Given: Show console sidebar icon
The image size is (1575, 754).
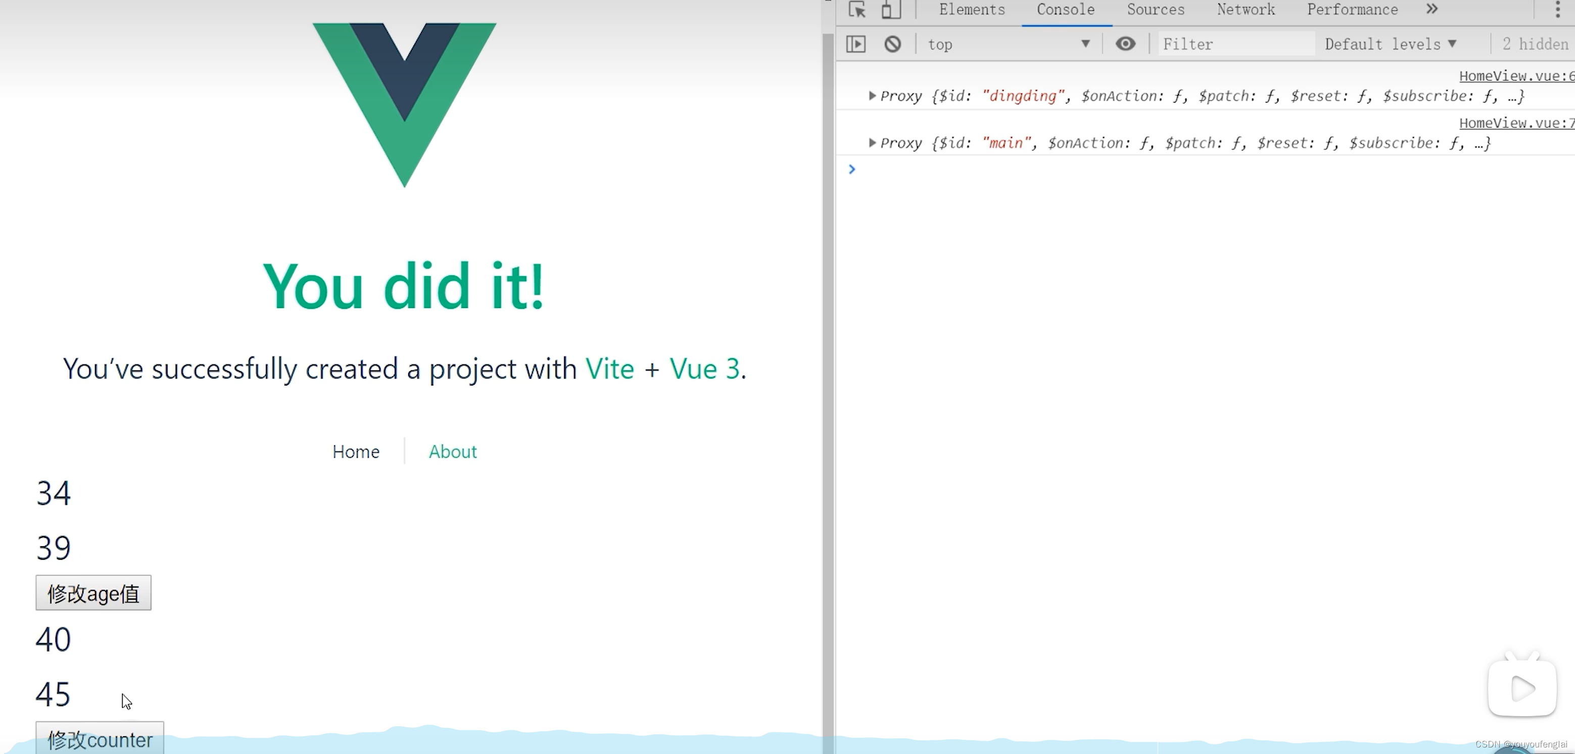Looking at the screenshot, I should pos(856,44).
